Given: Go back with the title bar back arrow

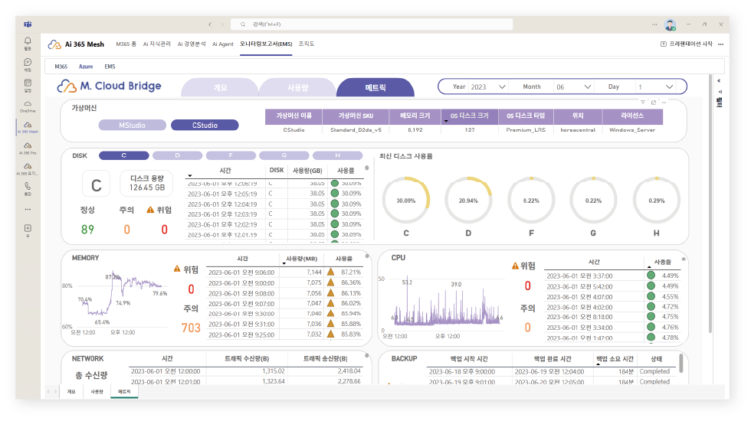Looking at the screenshot, I should (x=210, y=24).
